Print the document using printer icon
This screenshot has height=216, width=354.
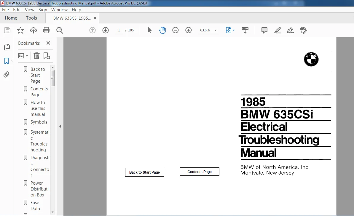[x=46, y=30]
